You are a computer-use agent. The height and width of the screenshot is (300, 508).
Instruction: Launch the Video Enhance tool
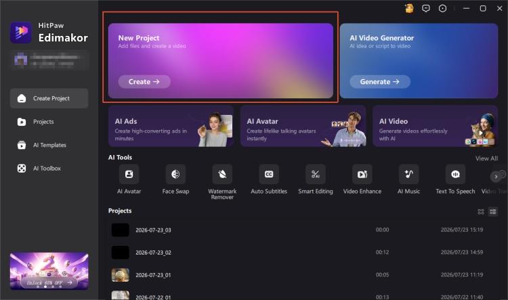tap(362, 174)
